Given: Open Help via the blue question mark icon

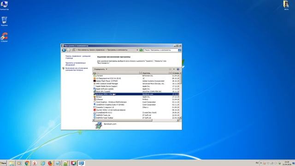Looking at the screenshot, I should coord(178,69).
